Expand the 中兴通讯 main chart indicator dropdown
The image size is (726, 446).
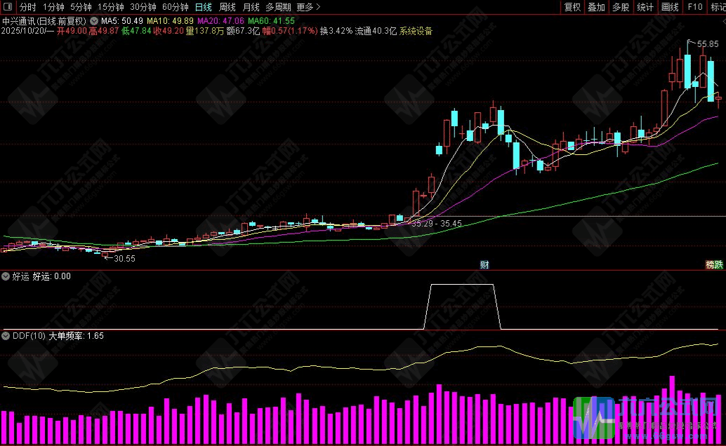(x=94, y=21)
